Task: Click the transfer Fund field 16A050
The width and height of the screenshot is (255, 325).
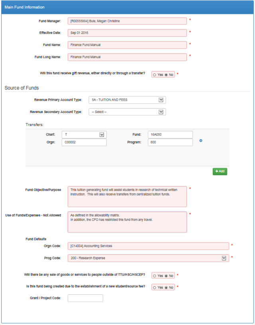Action: click(170, 135)
